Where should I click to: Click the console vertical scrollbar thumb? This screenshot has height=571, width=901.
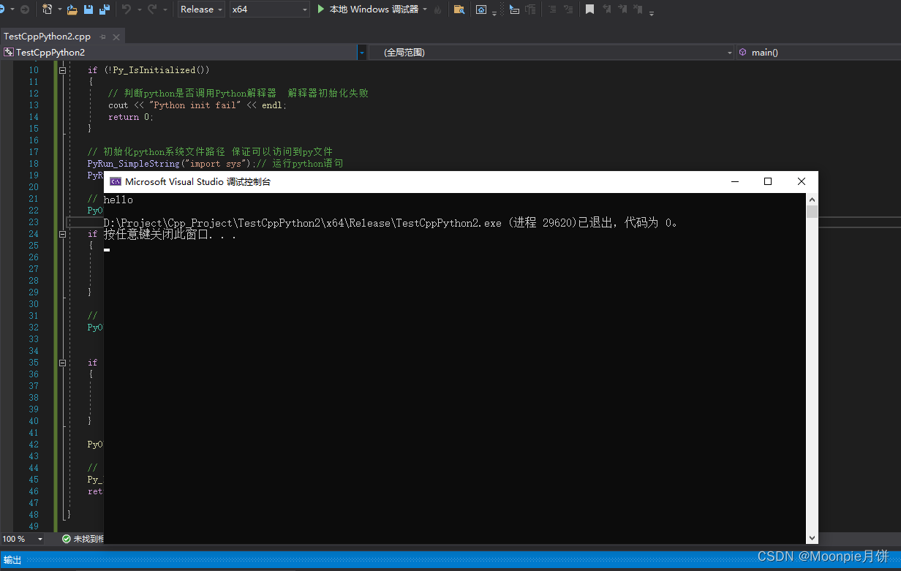(x=812, y=212)
